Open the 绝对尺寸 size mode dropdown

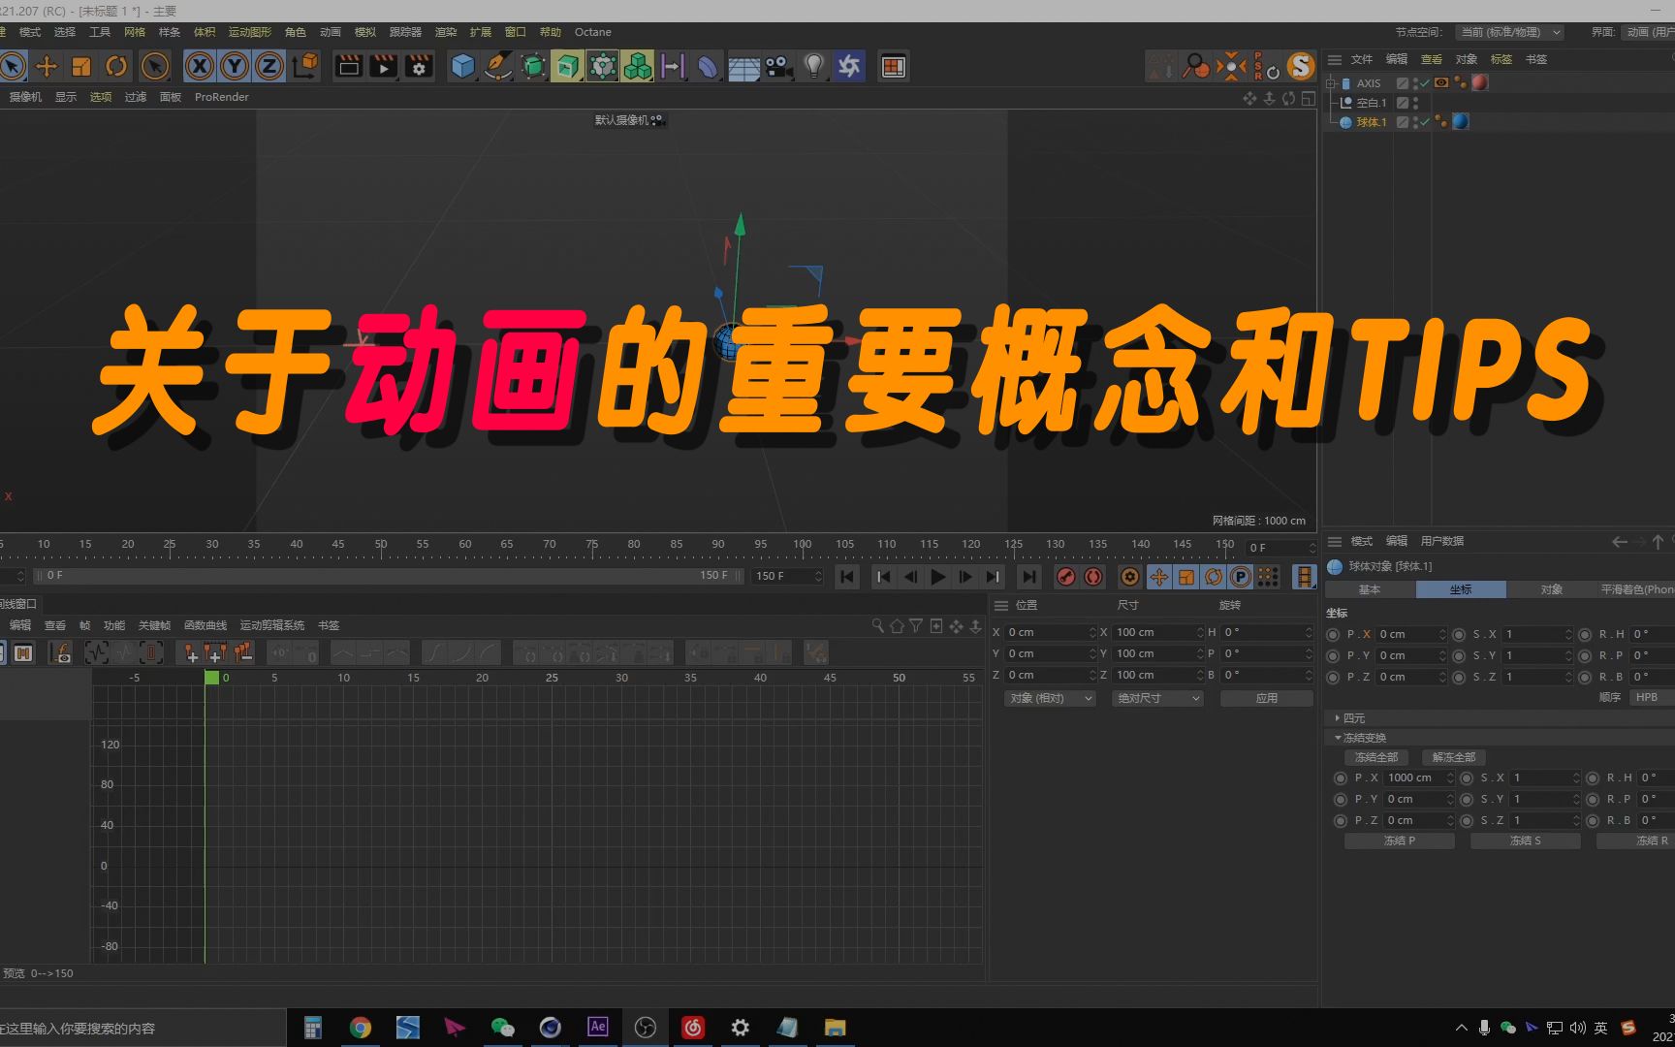tap(1156, 698)
